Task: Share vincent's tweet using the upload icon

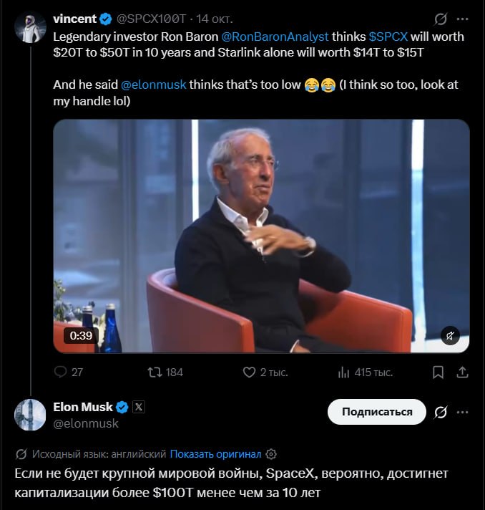Action: 462,372
